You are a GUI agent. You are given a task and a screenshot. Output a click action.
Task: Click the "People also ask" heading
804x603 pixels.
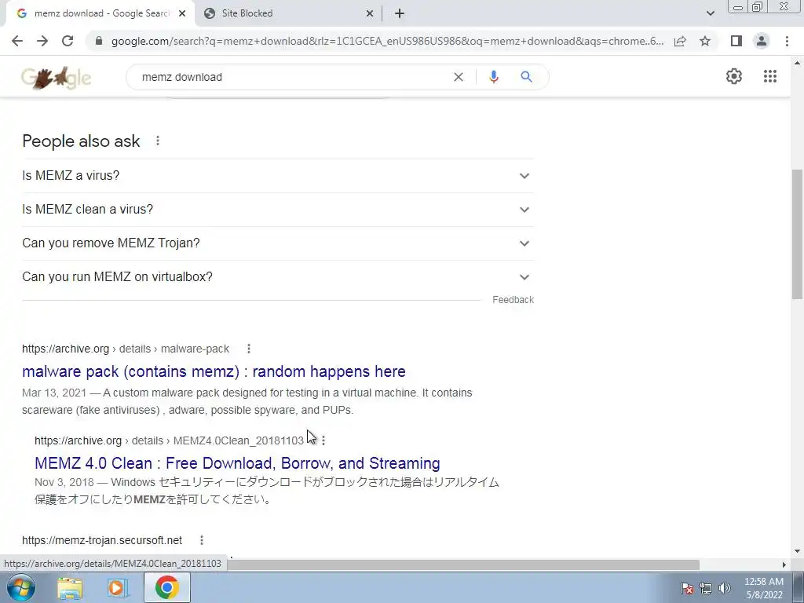(x=81, y=141)
